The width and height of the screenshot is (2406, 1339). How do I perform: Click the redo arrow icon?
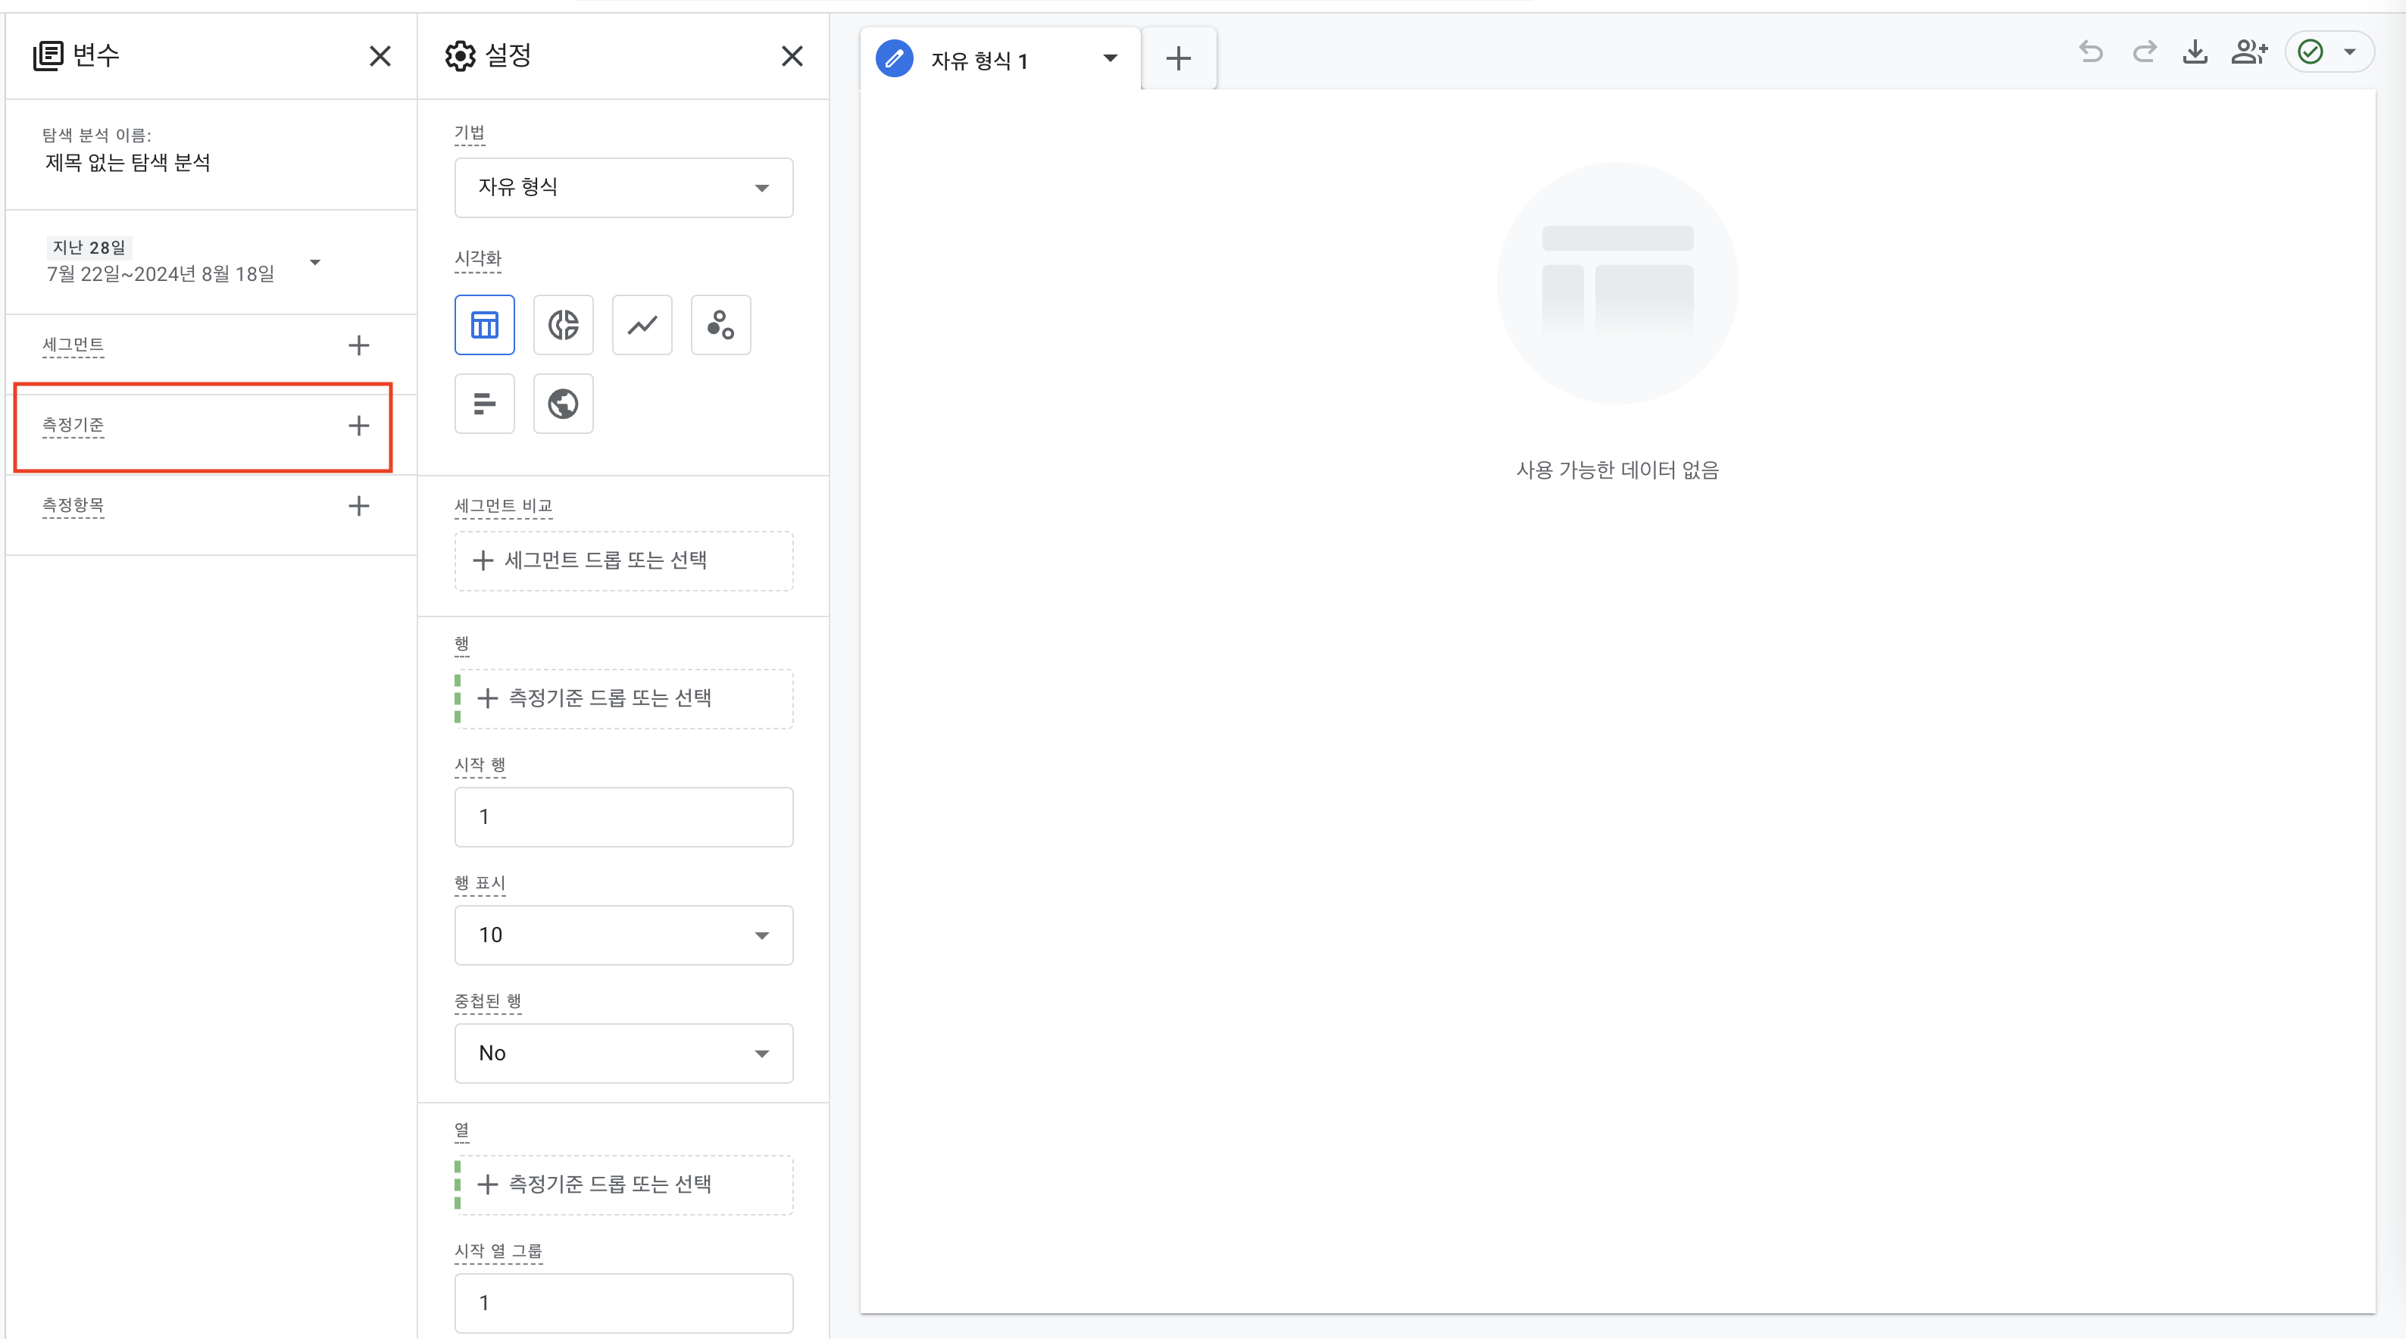pos(2145,52)
